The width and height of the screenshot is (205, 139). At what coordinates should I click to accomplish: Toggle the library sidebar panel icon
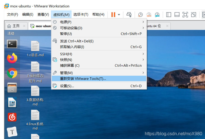click(169, 15)
